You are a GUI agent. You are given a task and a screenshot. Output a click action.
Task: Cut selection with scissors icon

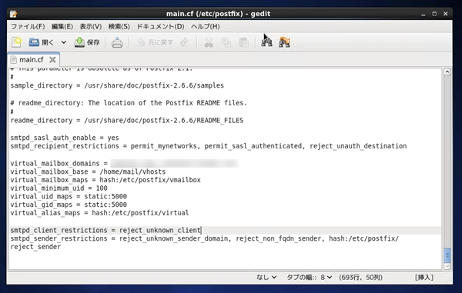(209, 42)
